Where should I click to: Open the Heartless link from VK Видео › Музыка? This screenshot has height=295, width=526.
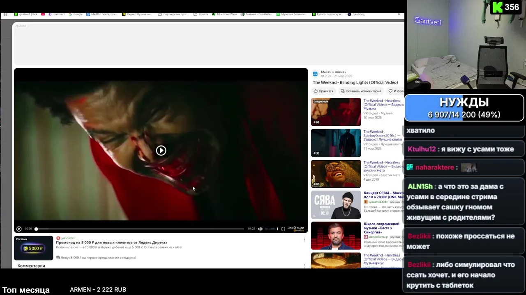coord(383,104)
